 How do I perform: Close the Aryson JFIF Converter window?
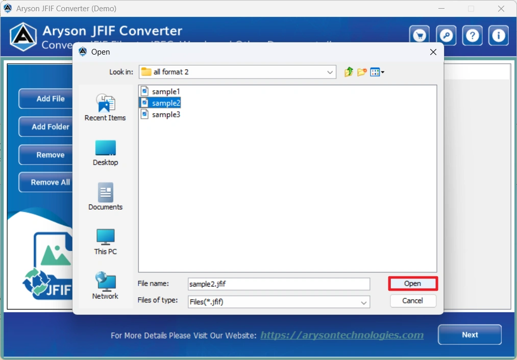(501, 9)
